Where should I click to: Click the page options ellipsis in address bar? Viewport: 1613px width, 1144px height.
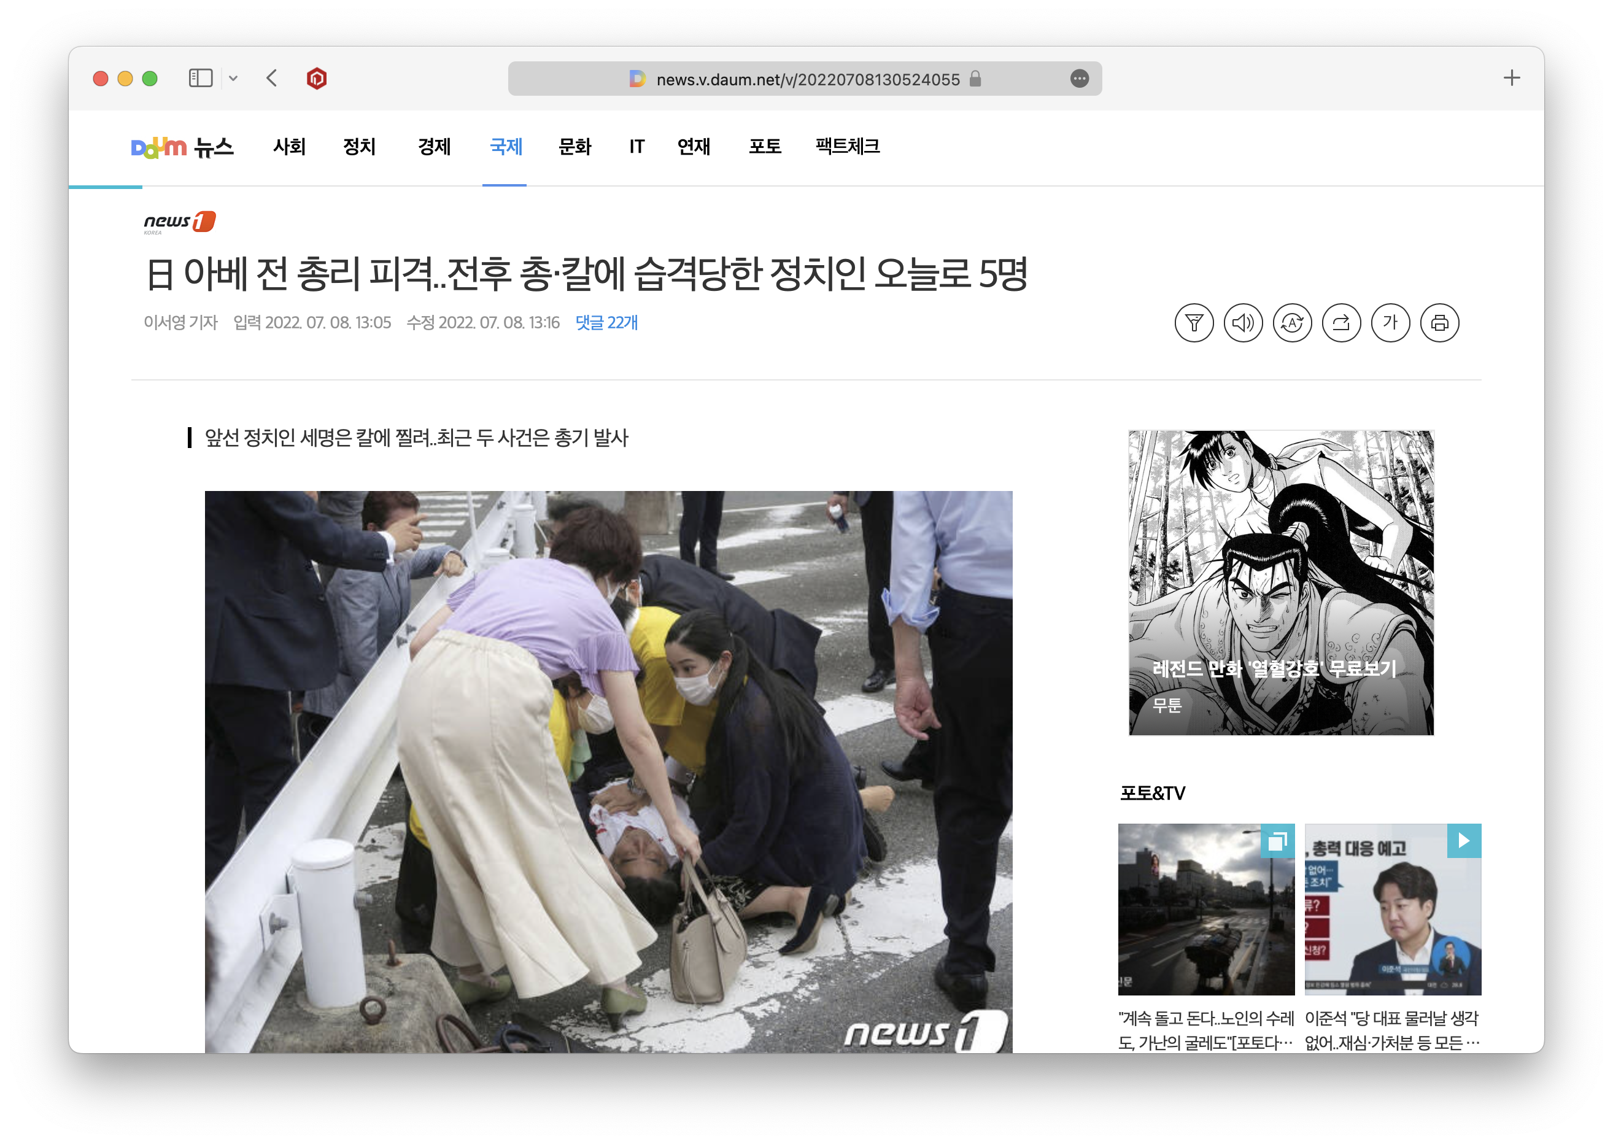pyautogui.click(x=1079, y=79)
